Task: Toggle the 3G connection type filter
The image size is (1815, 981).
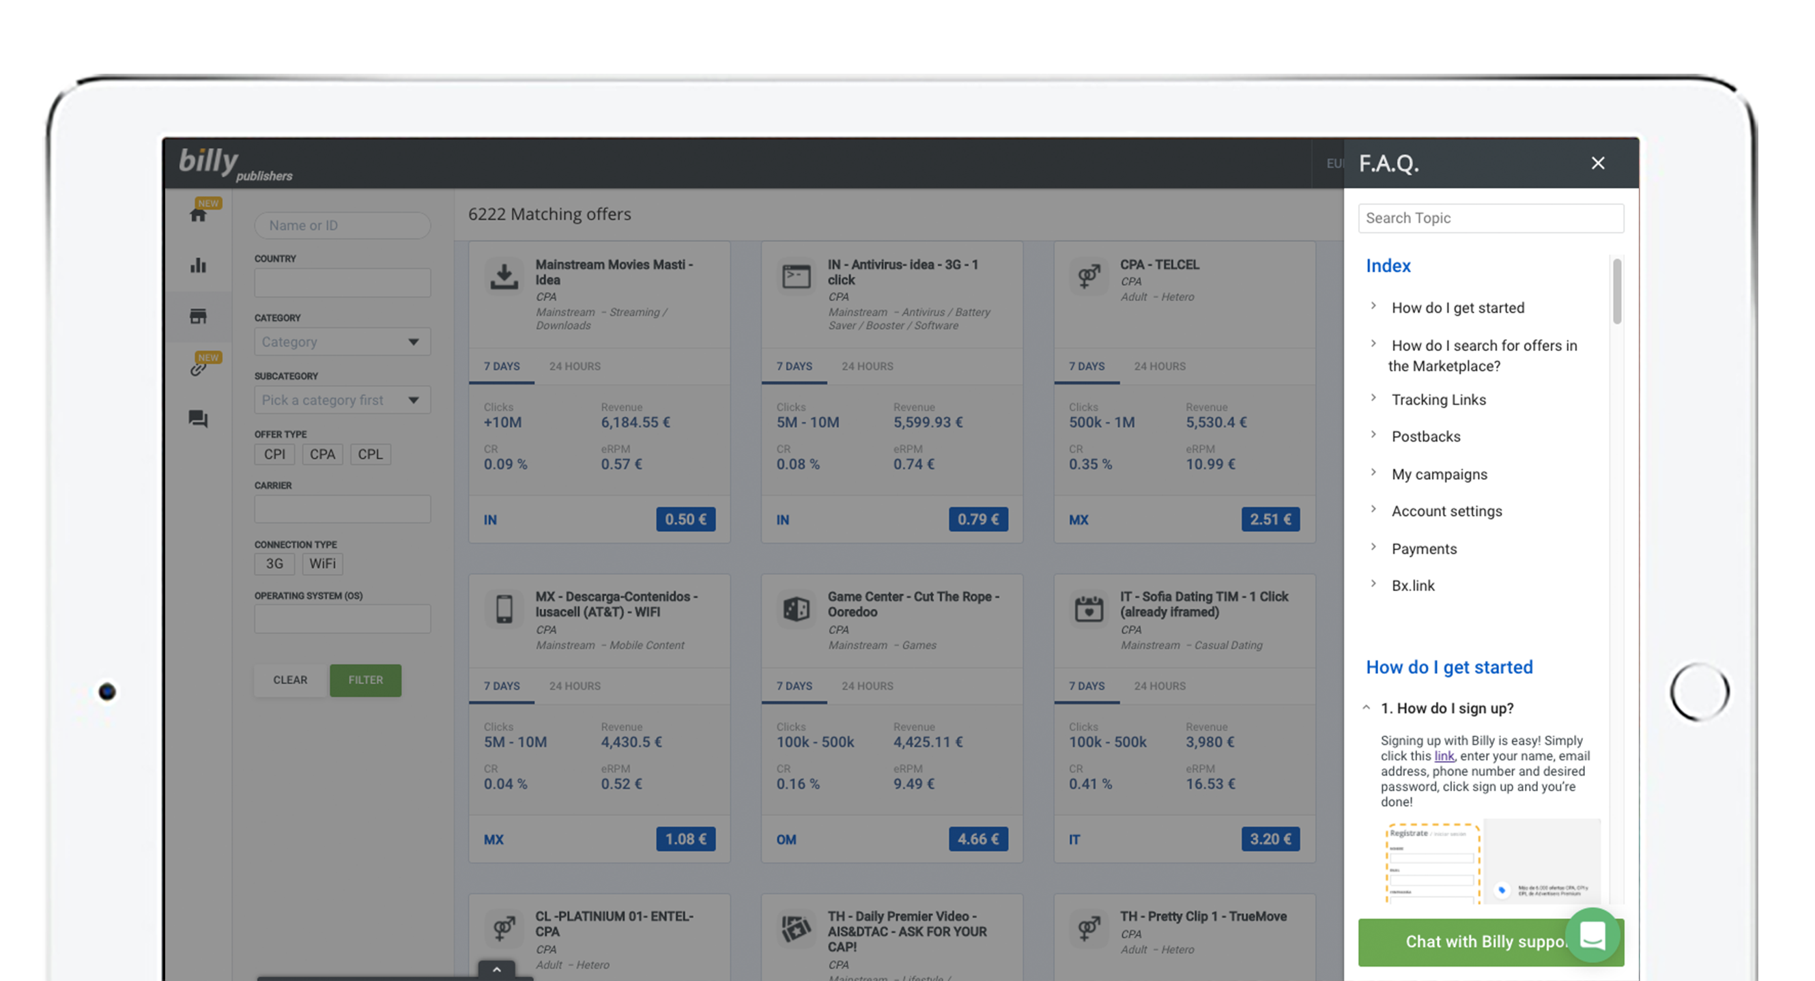Action: coord(274,564)
